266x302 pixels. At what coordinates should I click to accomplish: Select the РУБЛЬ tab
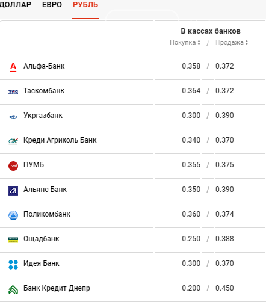coord(85,5)
